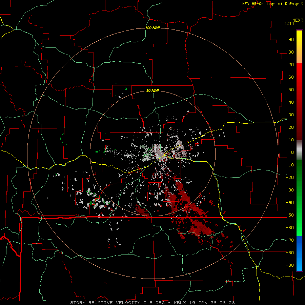Click the 10 value on the velocity scale
This screenshot has height=305, width=305.
tap(291, 140)
